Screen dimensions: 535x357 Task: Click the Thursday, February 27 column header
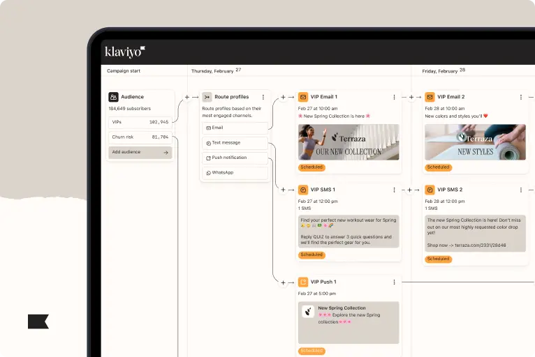pyautogui.click(x=216, y=71)
